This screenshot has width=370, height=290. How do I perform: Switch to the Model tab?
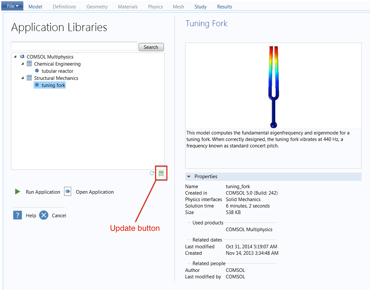[35, 7]
